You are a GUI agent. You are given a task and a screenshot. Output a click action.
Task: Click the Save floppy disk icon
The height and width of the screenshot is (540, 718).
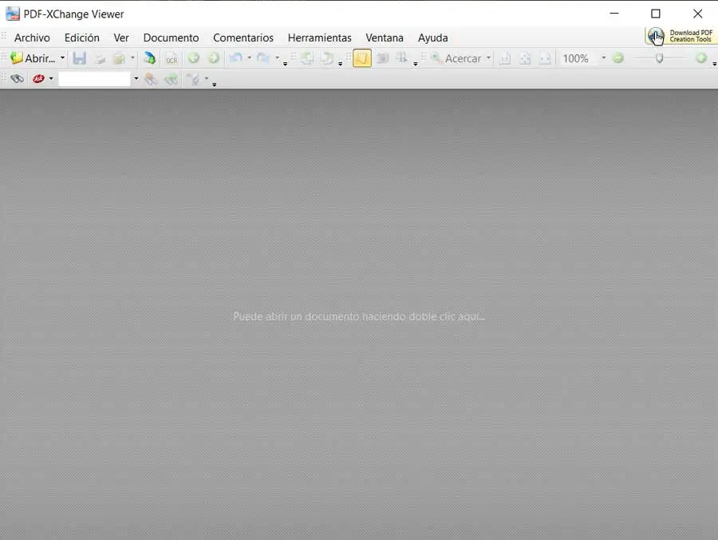click(x=80, y=58)
